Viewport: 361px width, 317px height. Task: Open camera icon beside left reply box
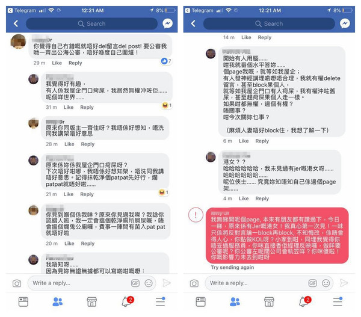[x=17, y=283]
